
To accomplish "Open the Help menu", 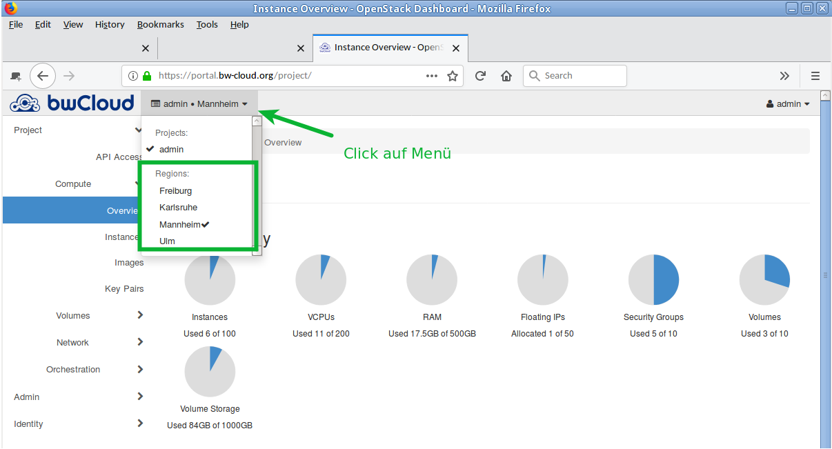I will point(239,24).
